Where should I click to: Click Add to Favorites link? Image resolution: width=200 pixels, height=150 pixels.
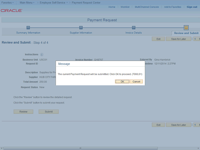coord(172,7)
